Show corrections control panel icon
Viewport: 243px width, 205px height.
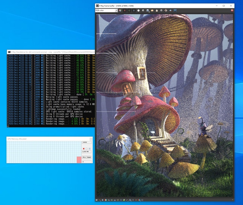coord(96,200)
